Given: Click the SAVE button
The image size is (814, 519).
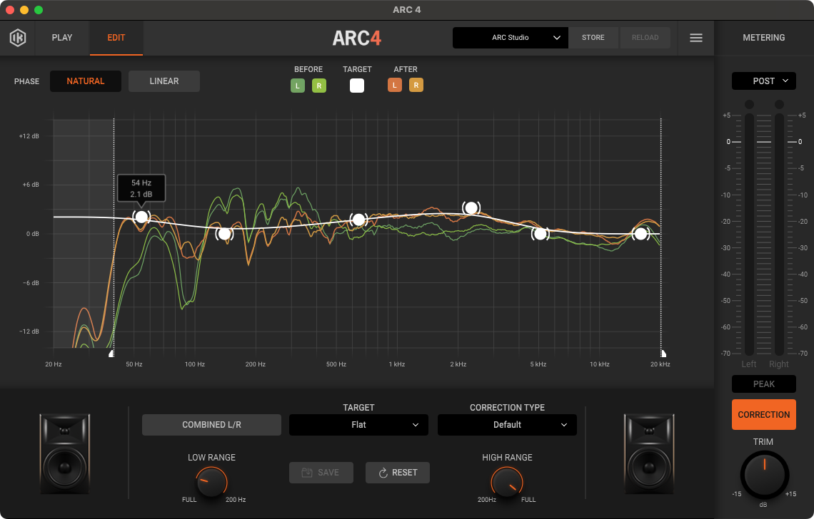Looking at the screenshot, I should (321, 473).
